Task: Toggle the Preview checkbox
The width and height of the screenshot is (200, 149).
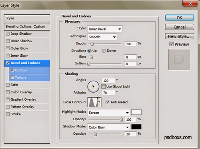Action: coord(172,44)
